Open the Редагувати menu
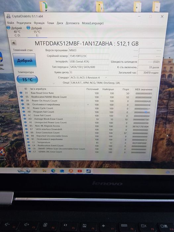Viewport: 174px width, 232px height. [24, 23]
